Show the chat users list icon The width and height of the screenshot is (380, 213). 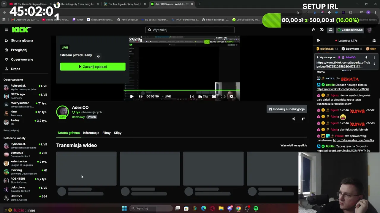point(374,41)
